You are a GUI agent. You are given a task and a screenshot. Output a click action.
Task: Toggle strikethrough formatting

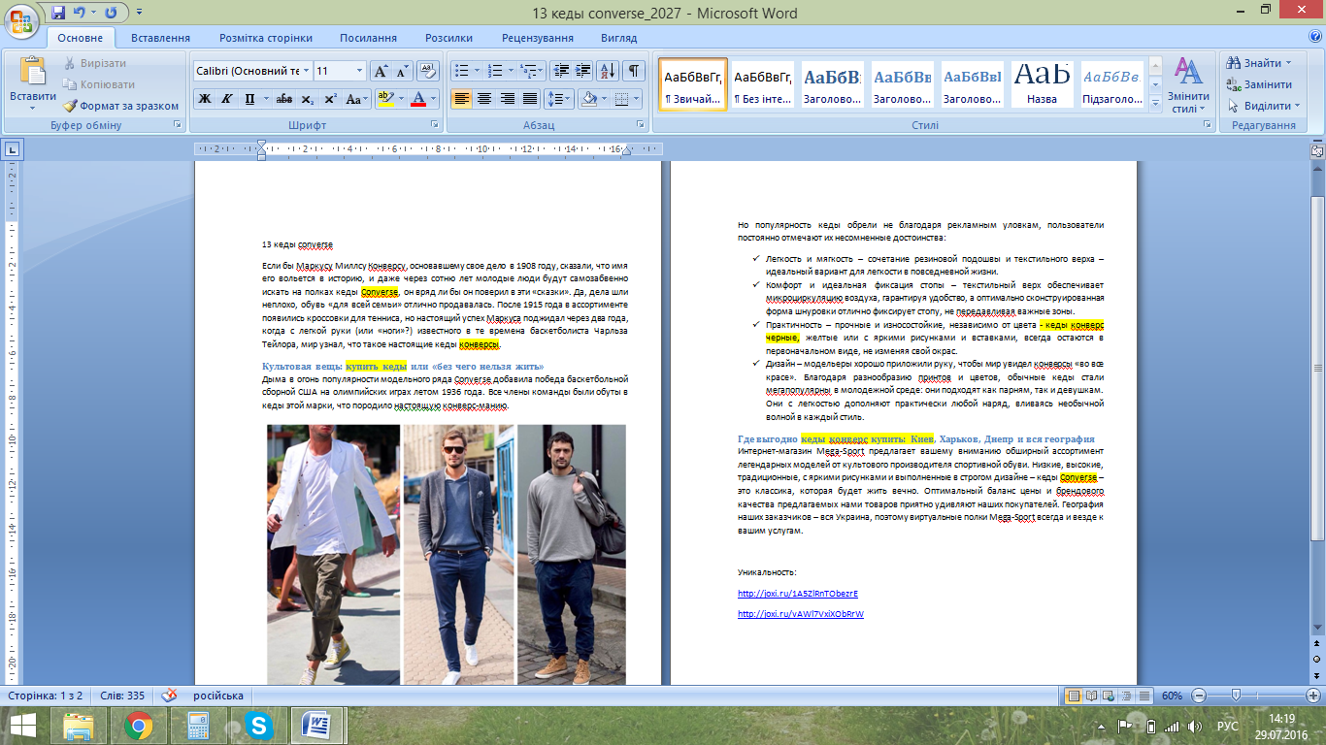[x=284, y=99]
